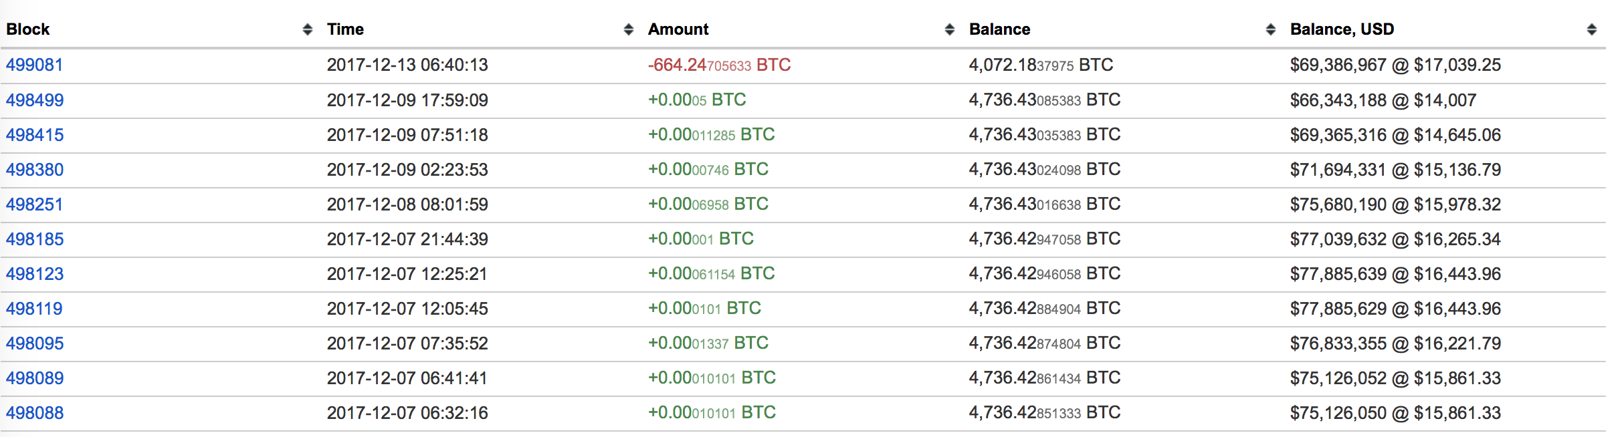Click the +0.00061154 BTC amount
1620x437 pixels.
[712, 273]
